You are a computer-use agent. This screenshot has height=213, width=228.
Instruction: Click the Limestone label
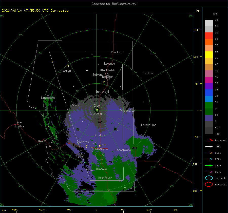tap(48, 98)
